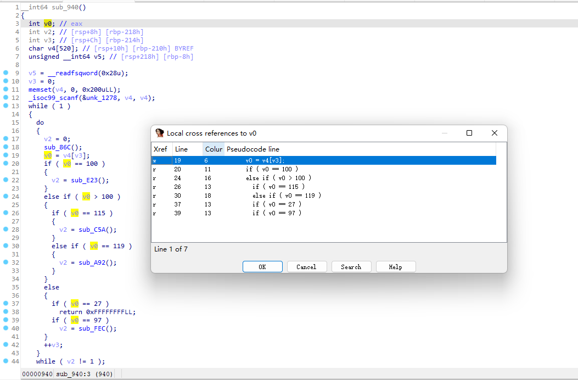Viewport: 578px width, 380px height.
Task: Click the Xref column header to sort
Action: point(160,149)
